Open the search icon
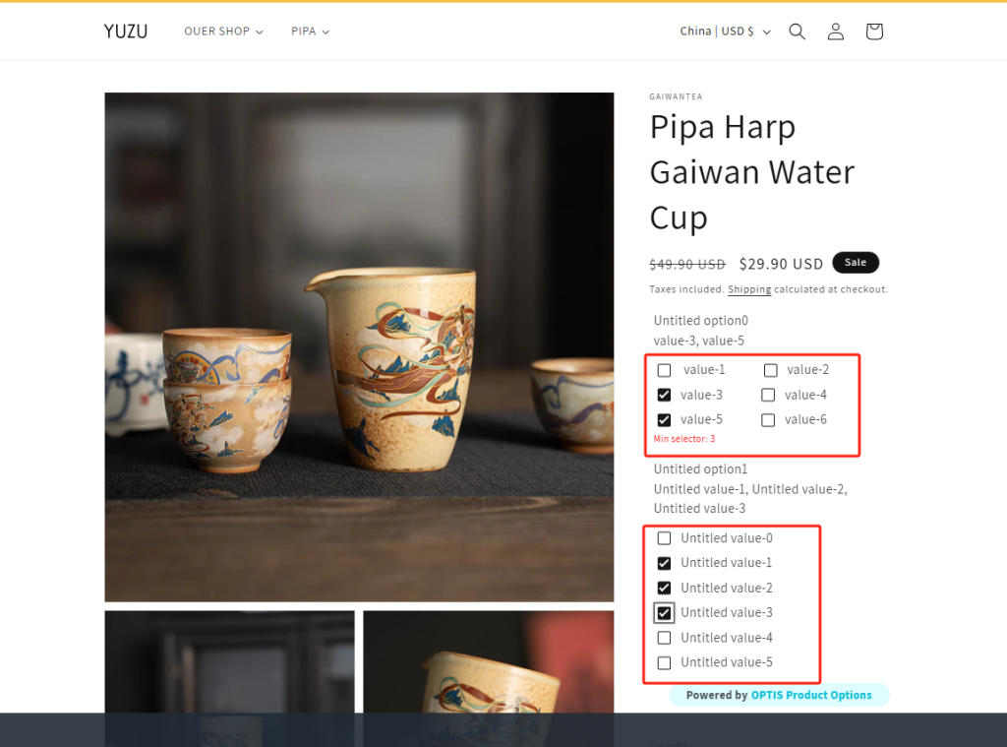The image size is (1007, 747). coord(797,31)
